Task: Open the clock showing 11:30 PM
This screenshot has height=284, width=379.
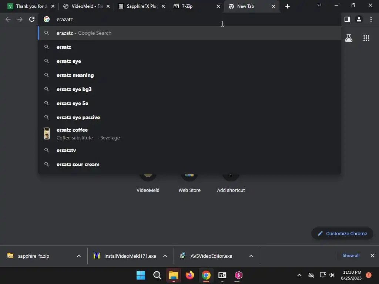Action: [351, 275]
